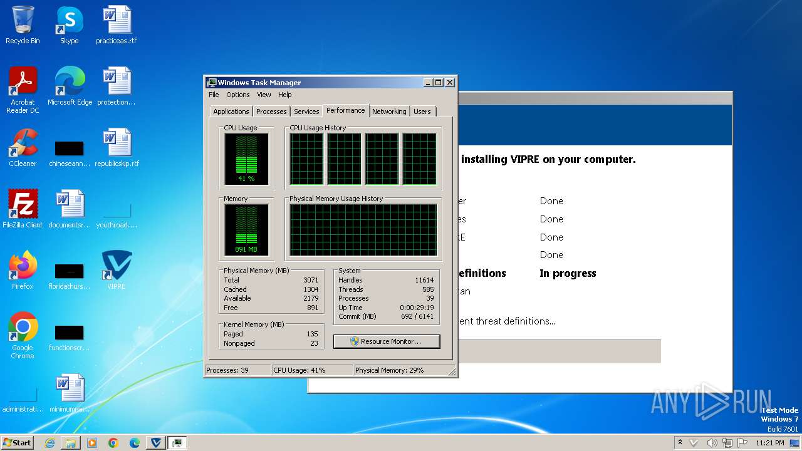Launch Microsoft Edge desktop shortcut
802x451 pixels.
click(x=70, y=86)
